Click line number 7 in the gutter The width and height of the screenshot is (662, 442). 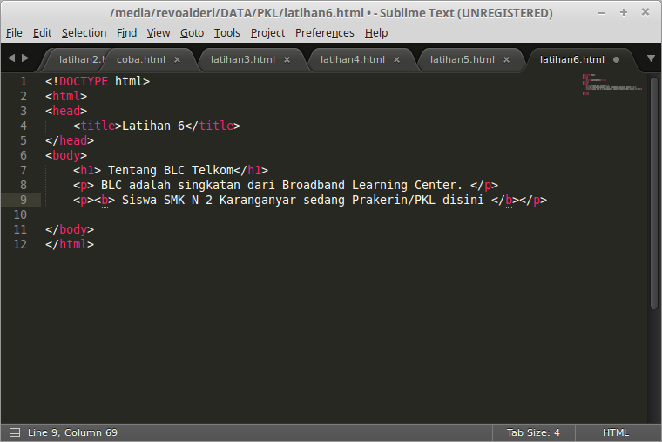coord(24,170)
